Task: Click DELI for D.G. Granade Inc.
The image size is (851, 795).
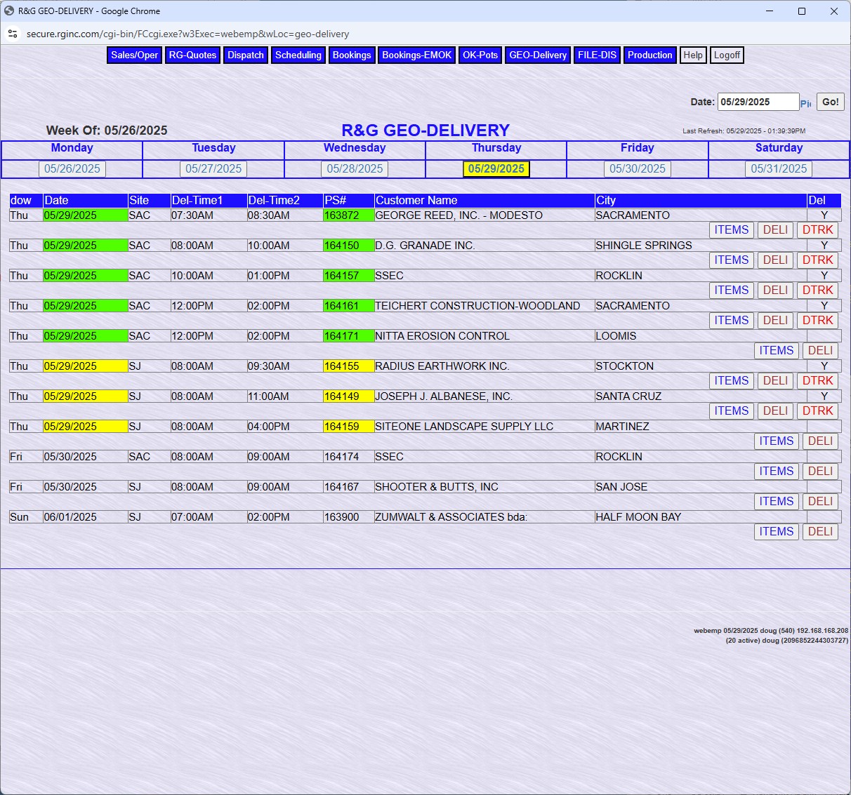Action: pyautogui.click(x=775, y=260)
